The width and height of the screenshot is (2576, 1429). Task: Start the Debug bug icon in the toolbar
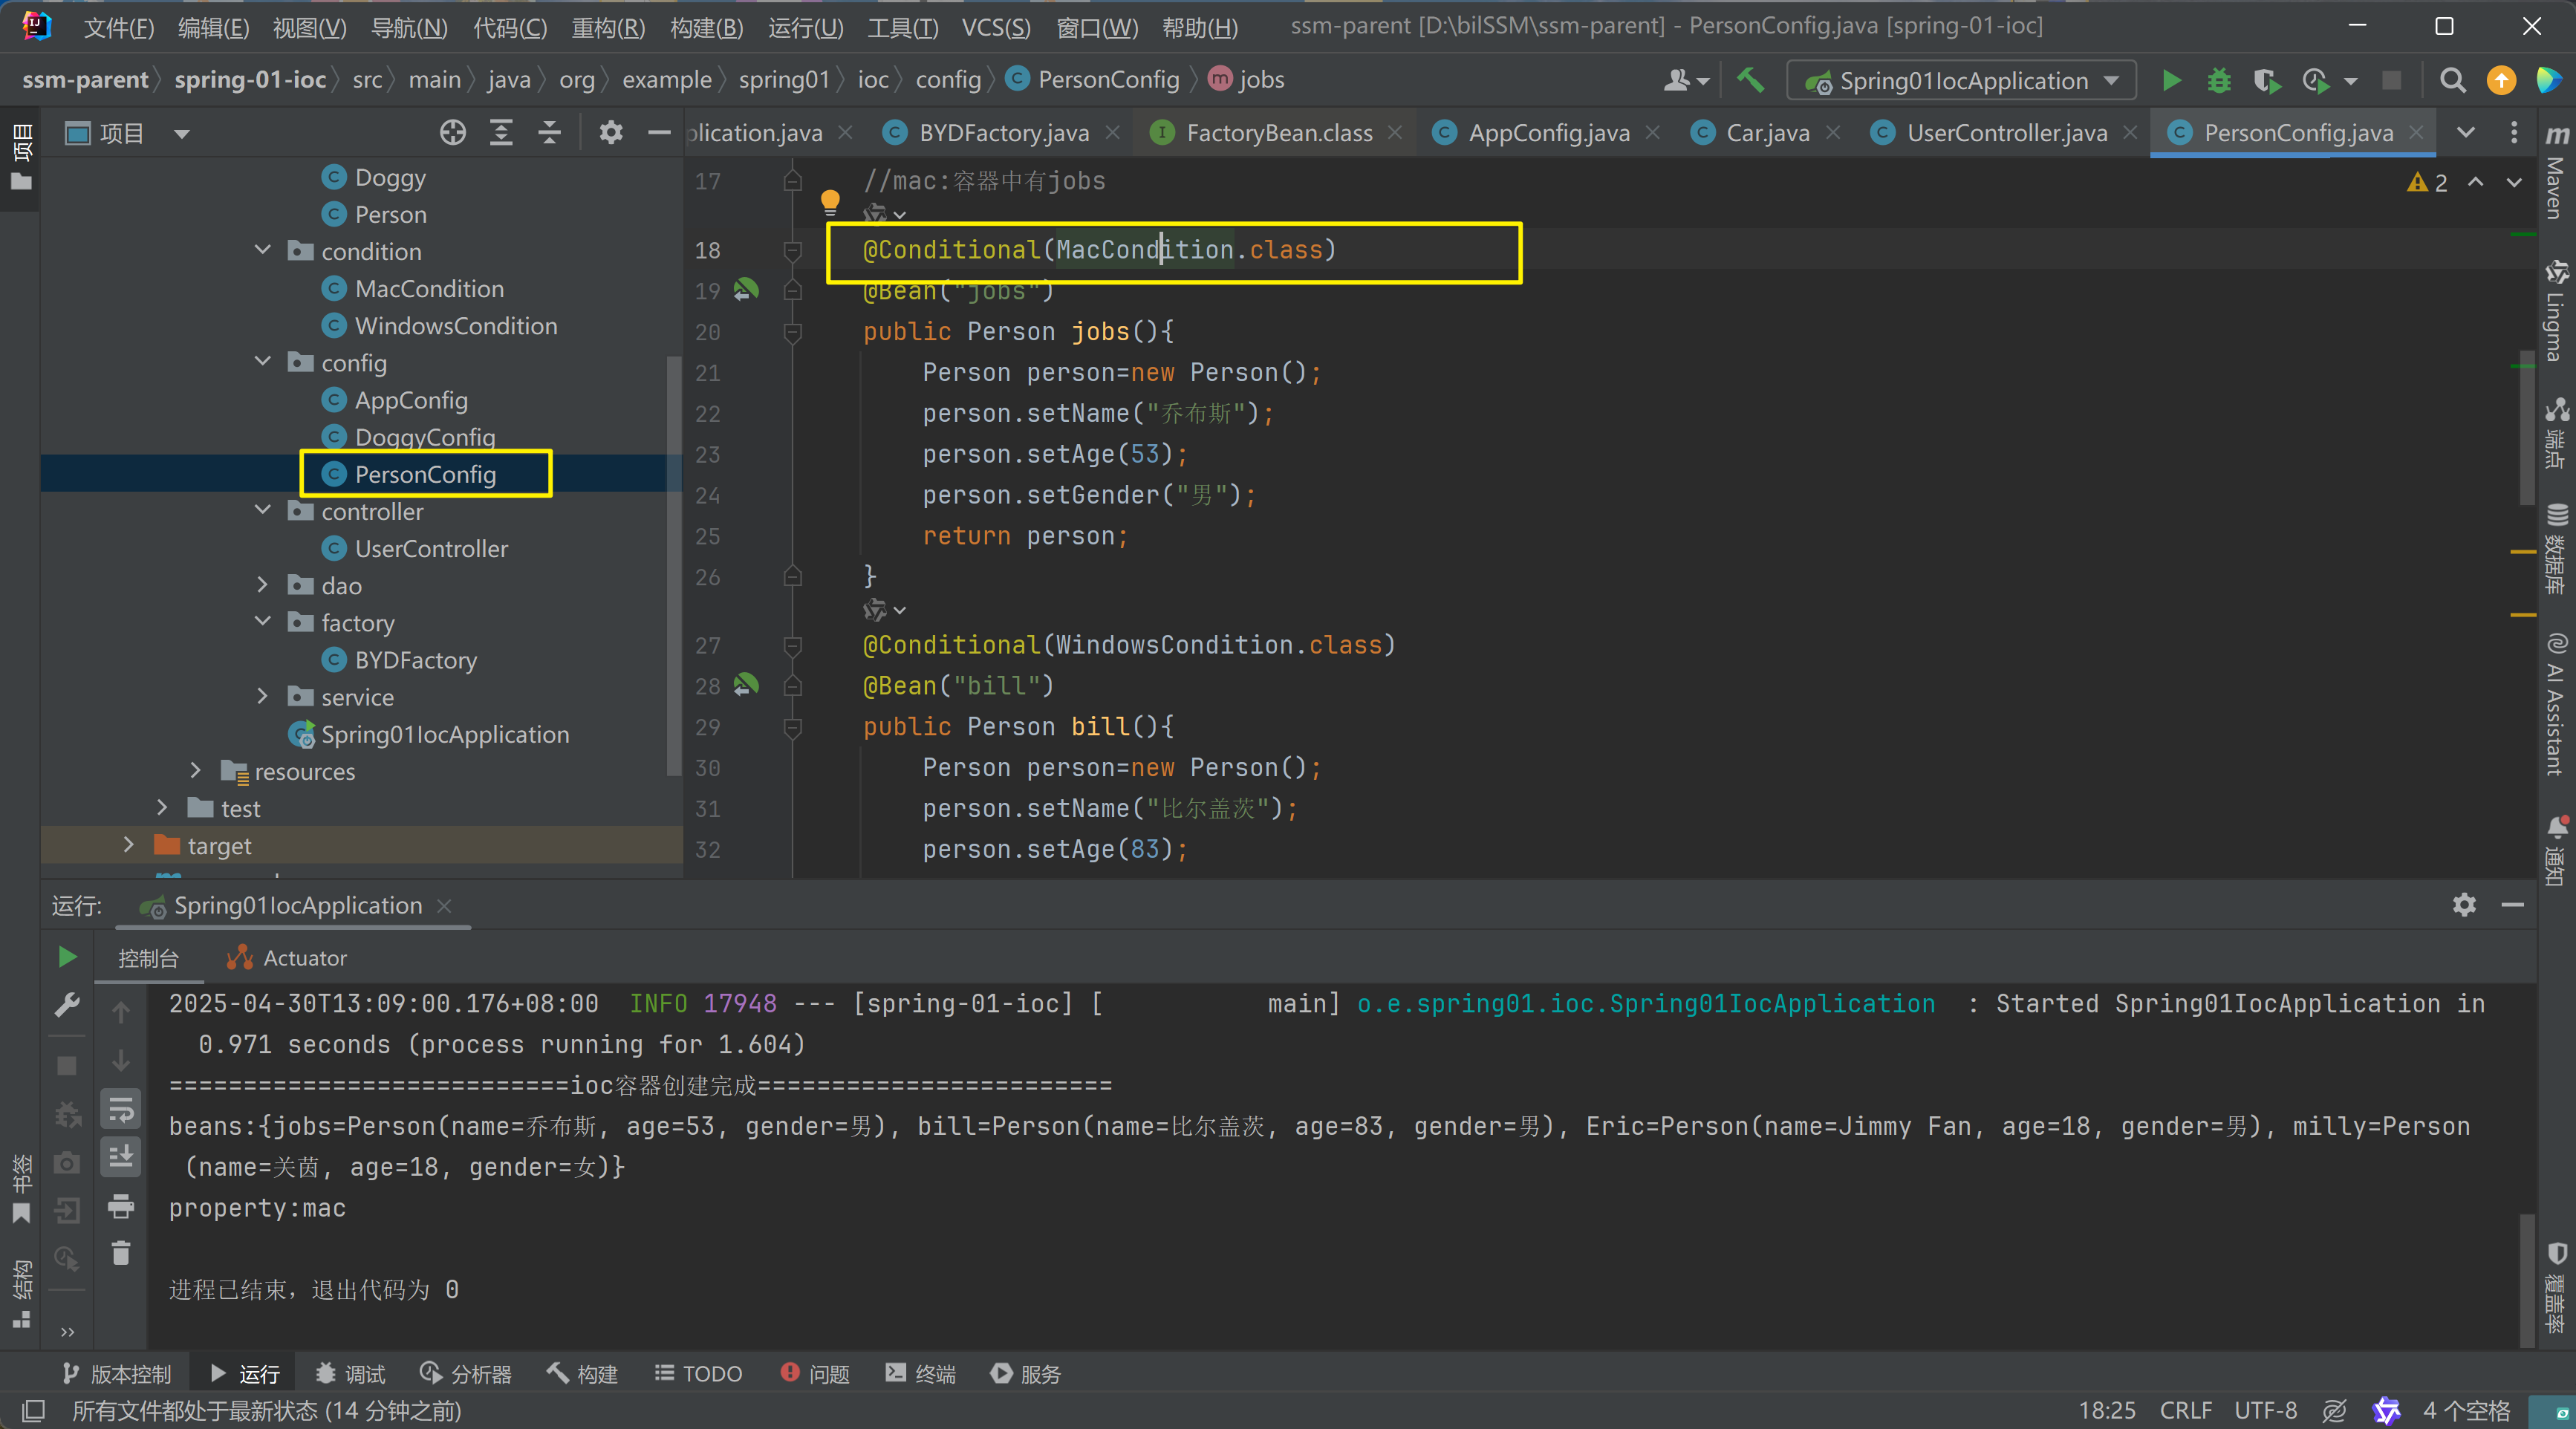tap(2218, 80)
